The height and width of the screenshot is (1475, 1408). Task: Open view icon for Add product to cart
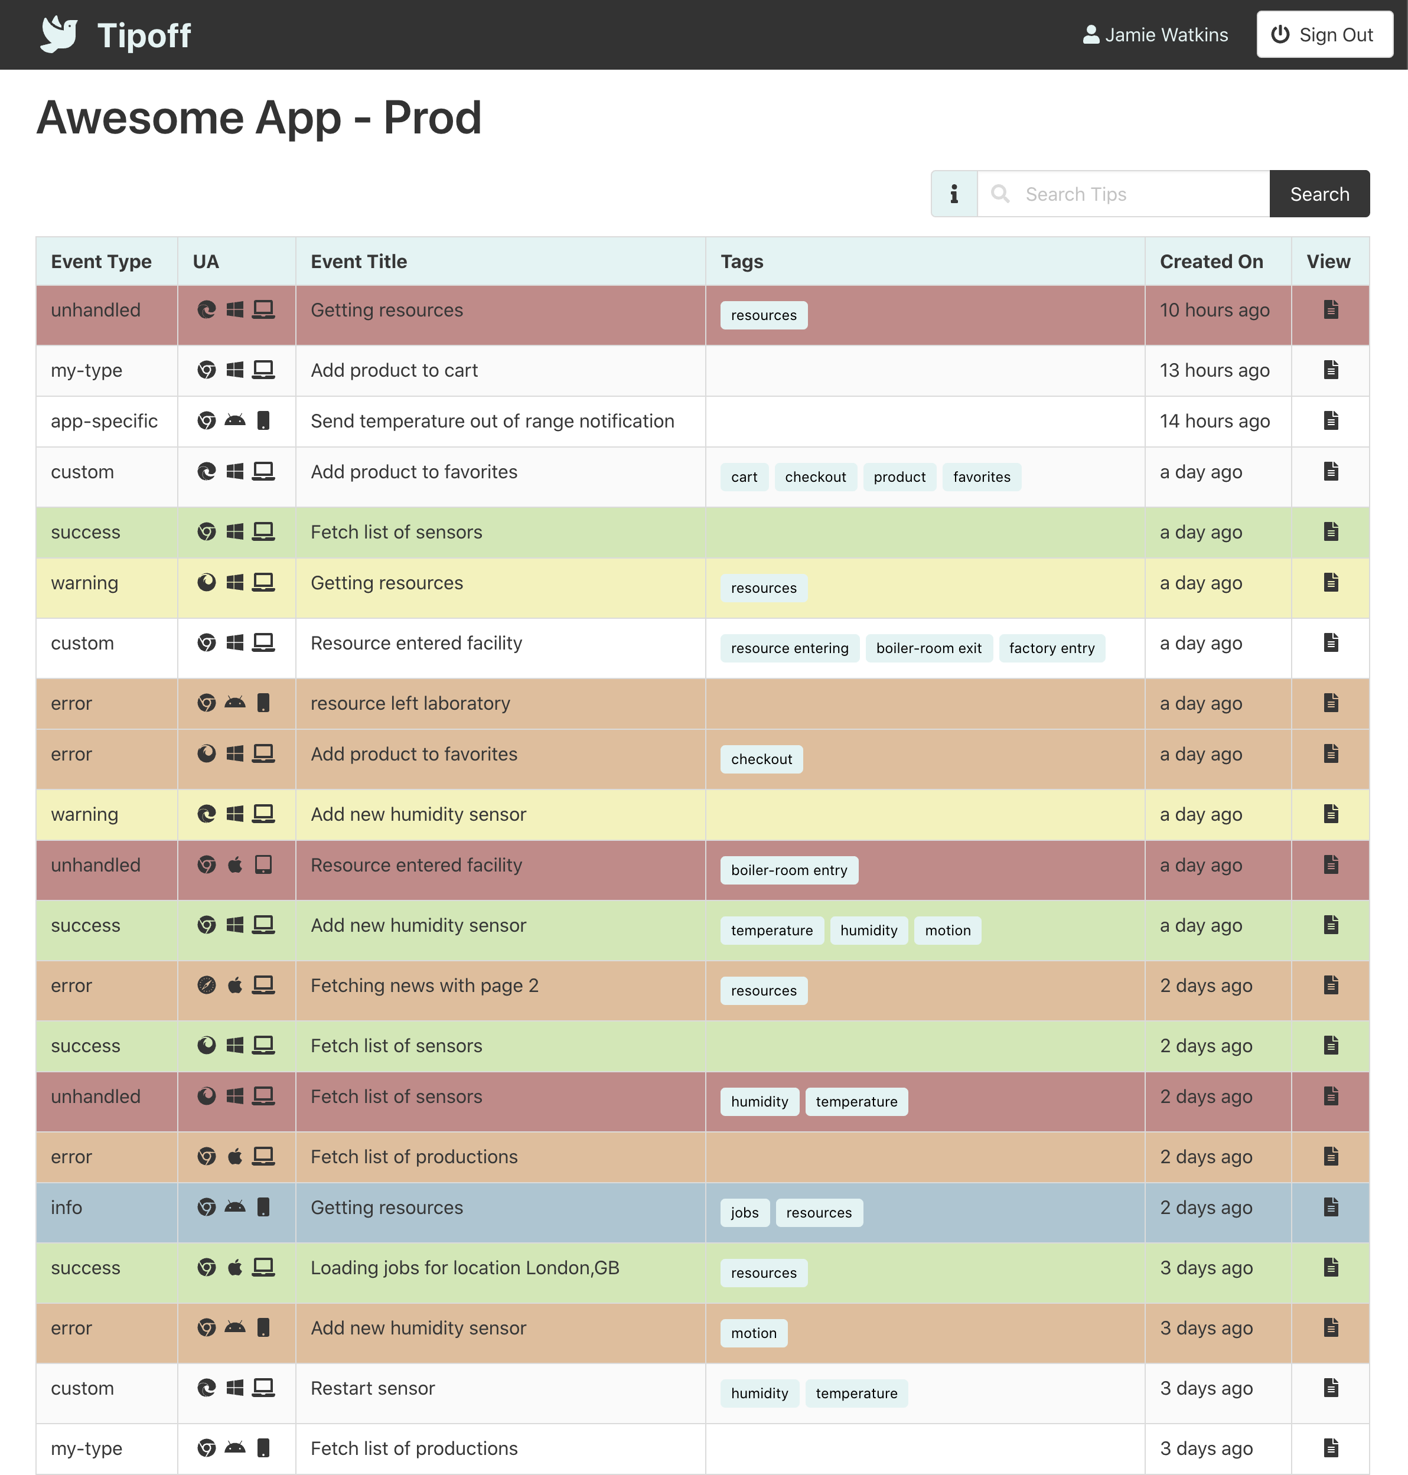point(1331,369)
